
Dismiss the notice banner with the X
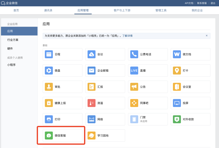pyautogui.click(x=207, y=36)
